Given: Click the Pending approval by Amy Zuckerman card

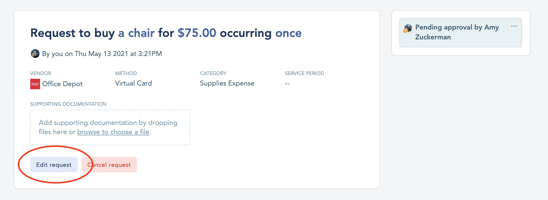Looking at the screenshot, I should click(x=461, y=33).
